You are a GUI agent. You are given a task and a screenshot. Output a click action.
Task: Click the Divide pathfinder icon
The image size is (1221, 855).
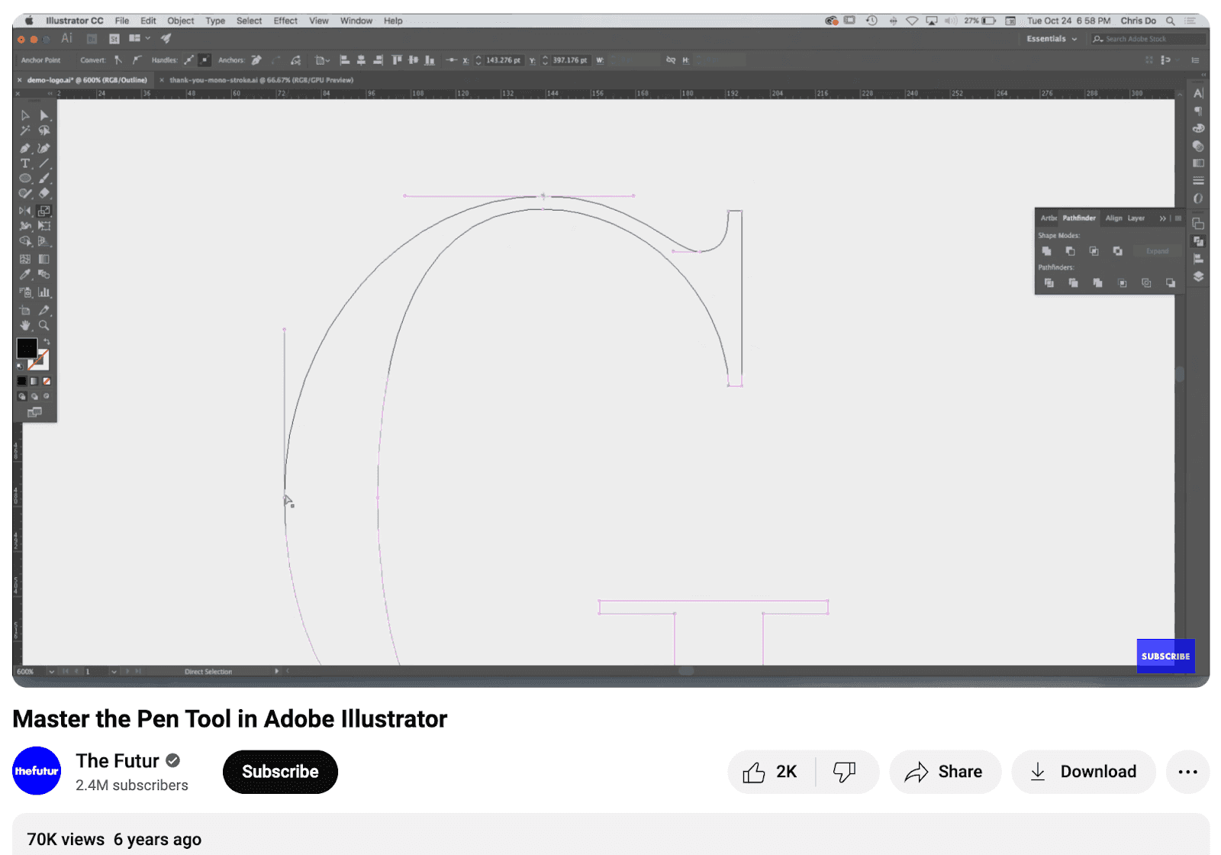click(x=1049, y=283)
